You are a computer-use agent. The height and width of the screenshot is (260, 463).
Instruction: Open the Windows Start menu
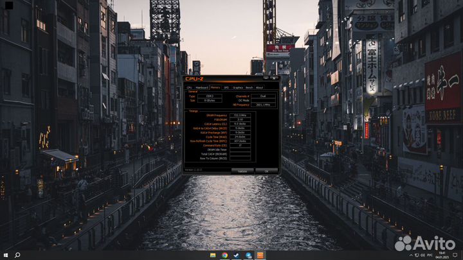5,255
